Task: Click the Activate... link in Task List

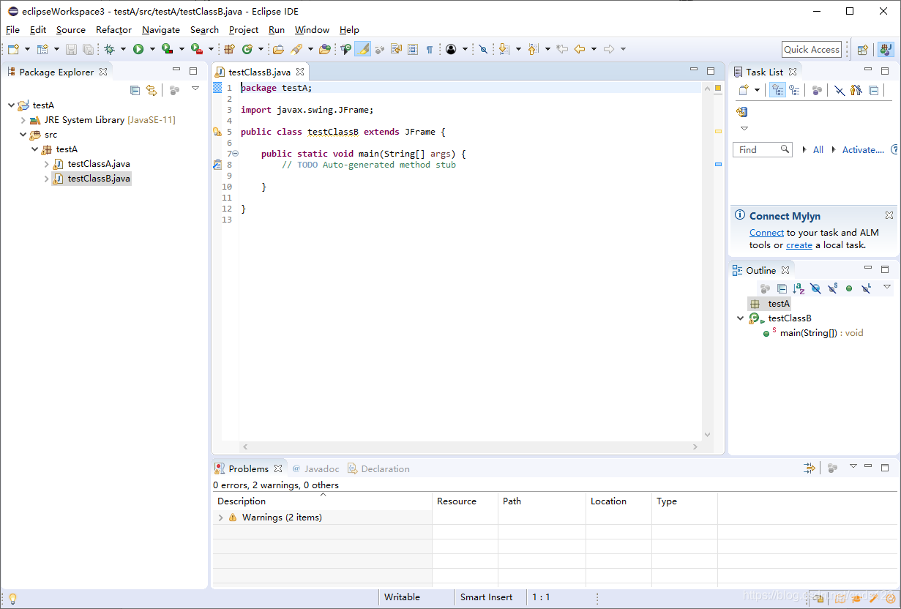Action: click(863, 149)
